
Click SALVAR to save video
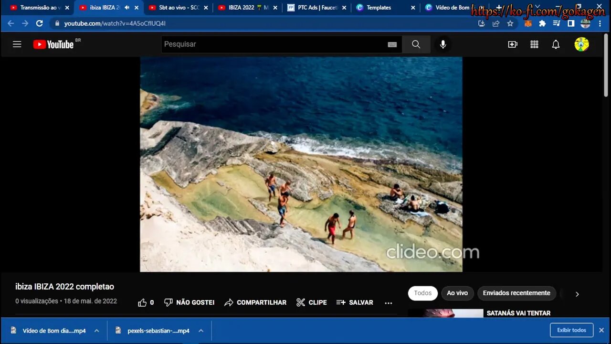[355, 302]
